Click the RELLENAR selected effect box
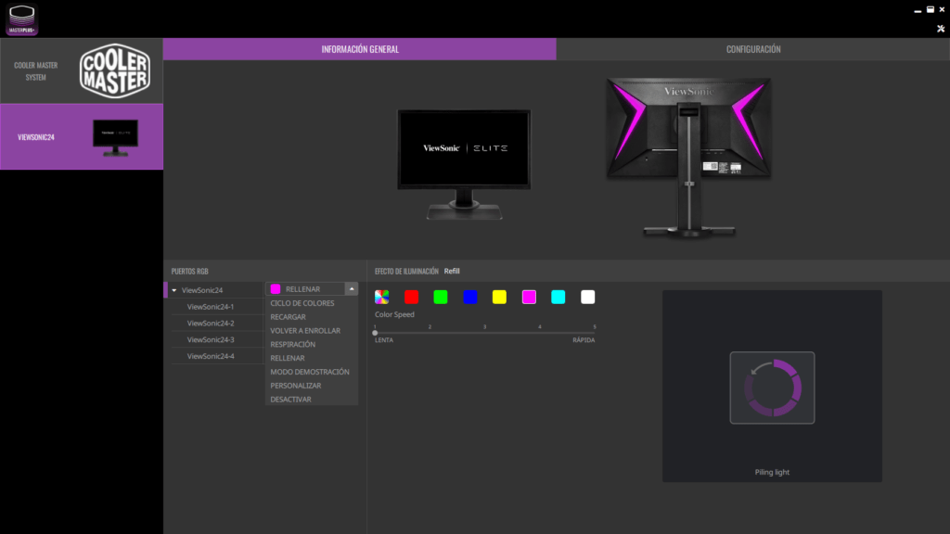950x534 pixels. 305,289
